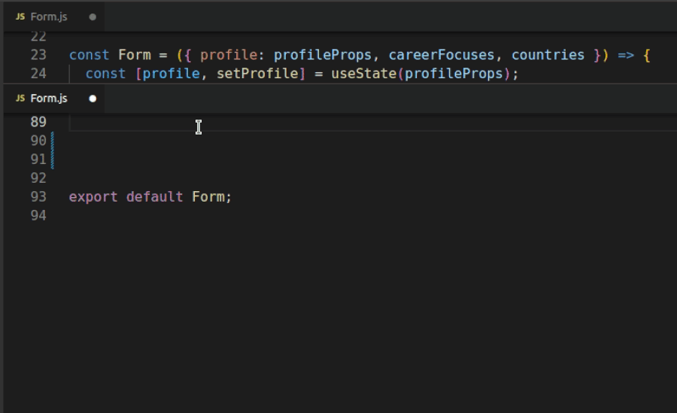This screenshot has height=413, width=677.
Task: Click 'export' keyword on line 93
Action: coord(93,197)
